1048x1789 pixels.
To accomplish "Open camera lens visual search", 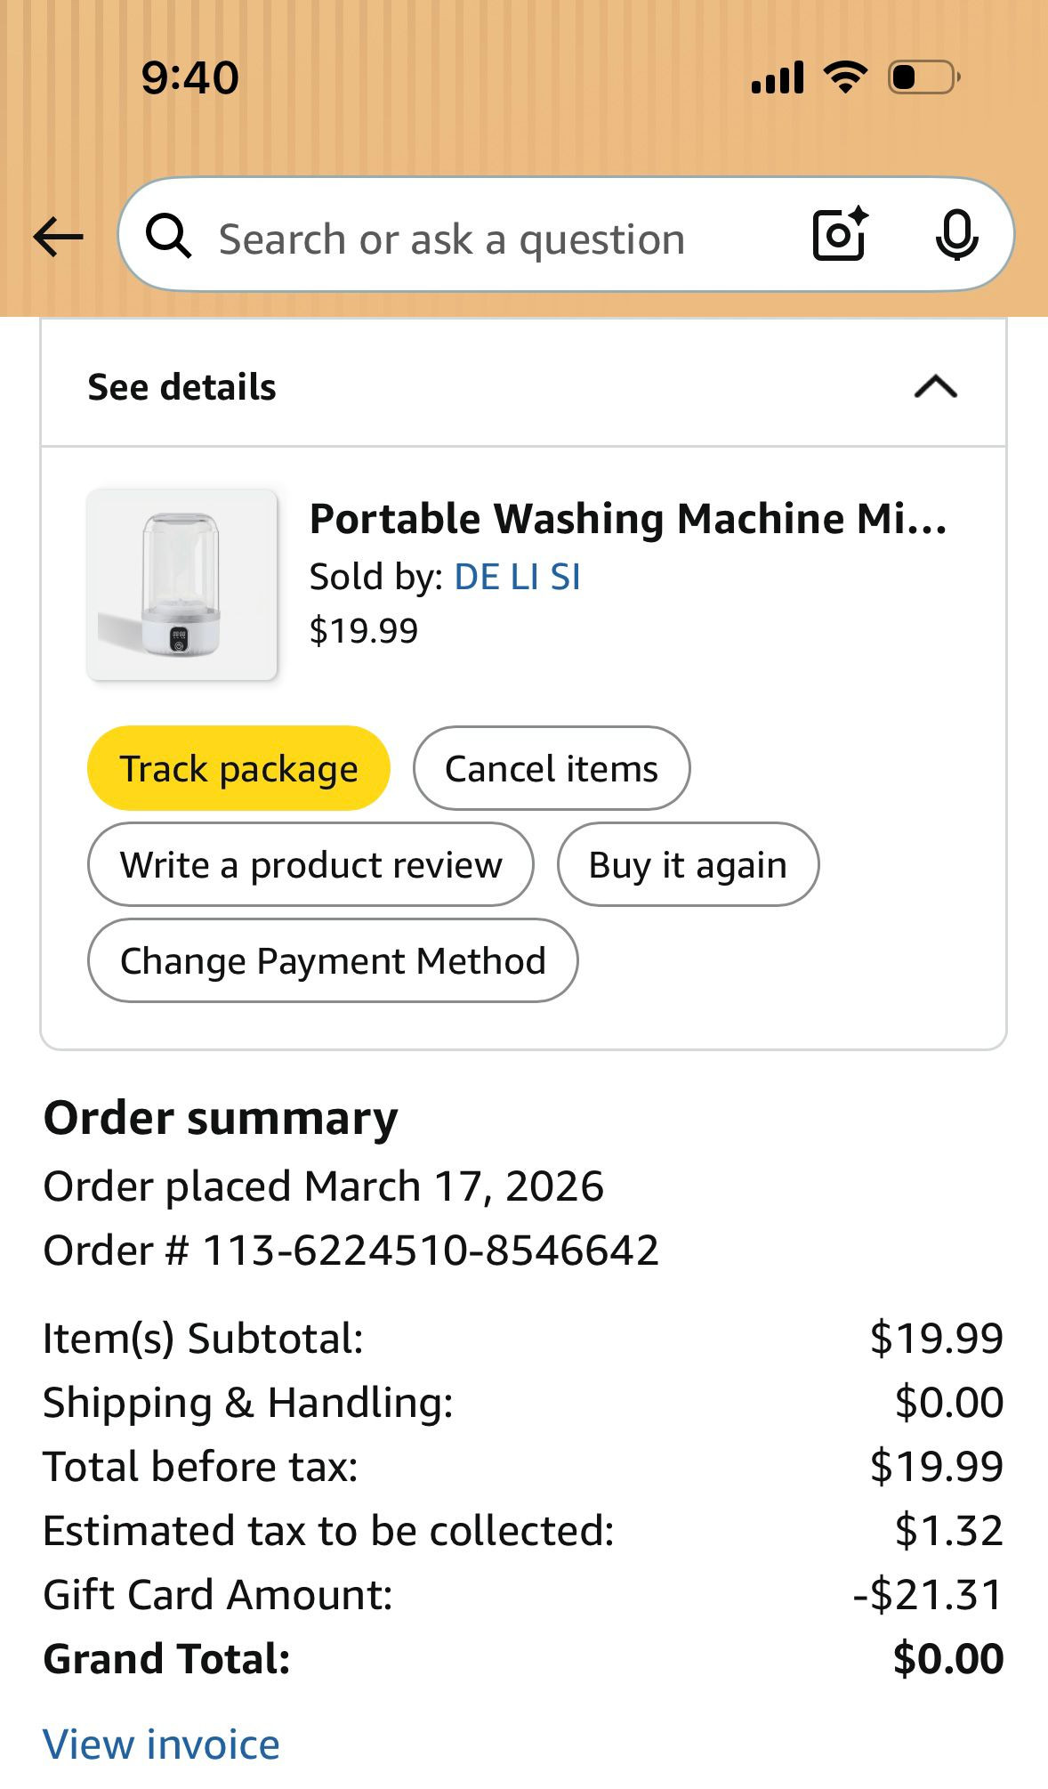I will point(840,235).
